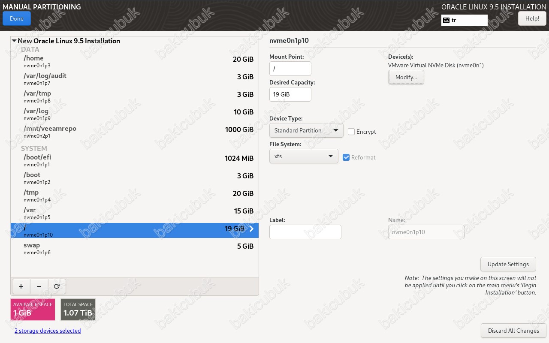Select the /home partition row
Image resolution: width=549 pixels, height=343 pixels.
(x=135, y=61)
